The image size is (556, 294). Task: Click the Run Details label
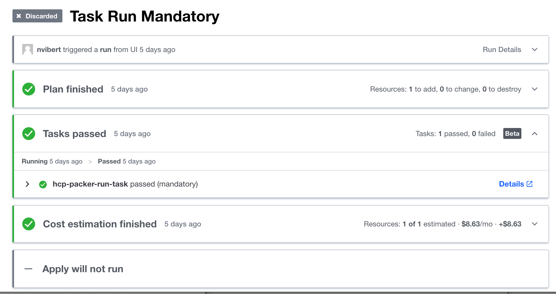click(502, 50)
